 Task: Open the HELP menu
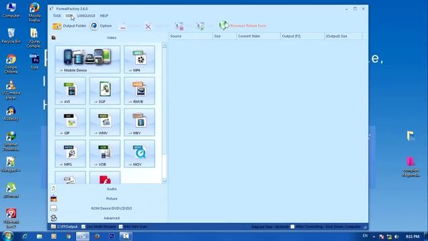click(104, 16)
